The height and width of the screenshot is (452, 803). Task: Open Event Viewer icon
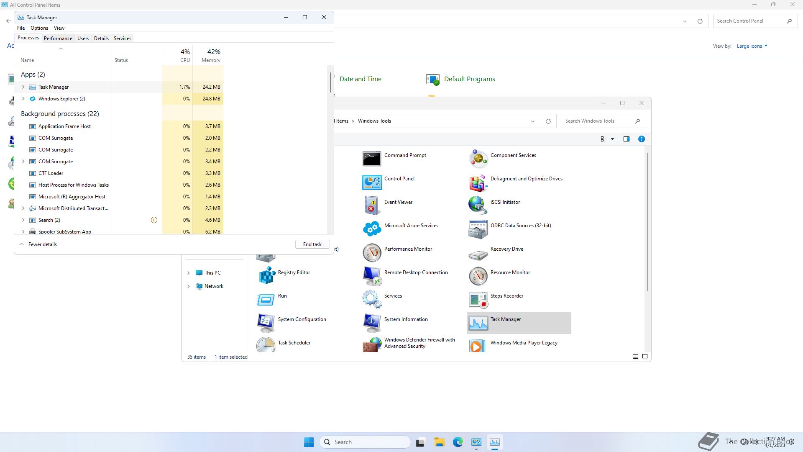pos(371,206)
